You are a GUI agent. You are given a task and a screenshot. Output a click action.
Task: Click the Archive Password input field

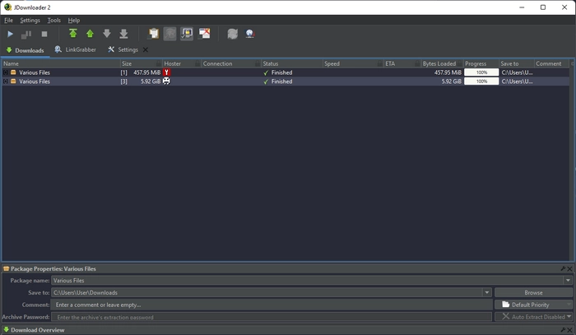coord(272,317)
